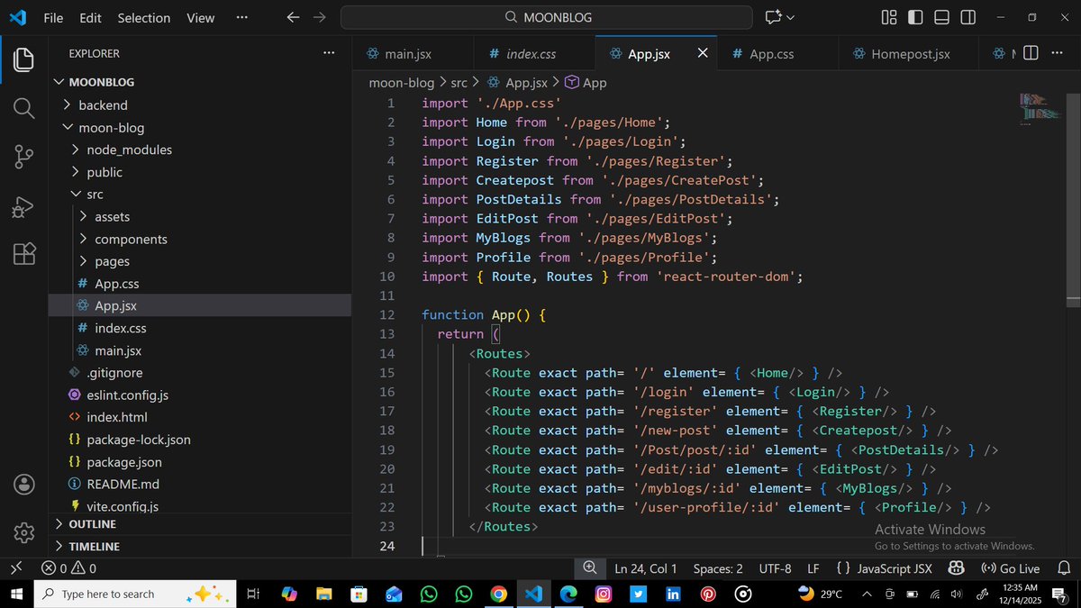Click the Copilot chat icon in title bar
Image resolution: width=1081 pixels, height=608 pixels.
click(x=772, y=17)
